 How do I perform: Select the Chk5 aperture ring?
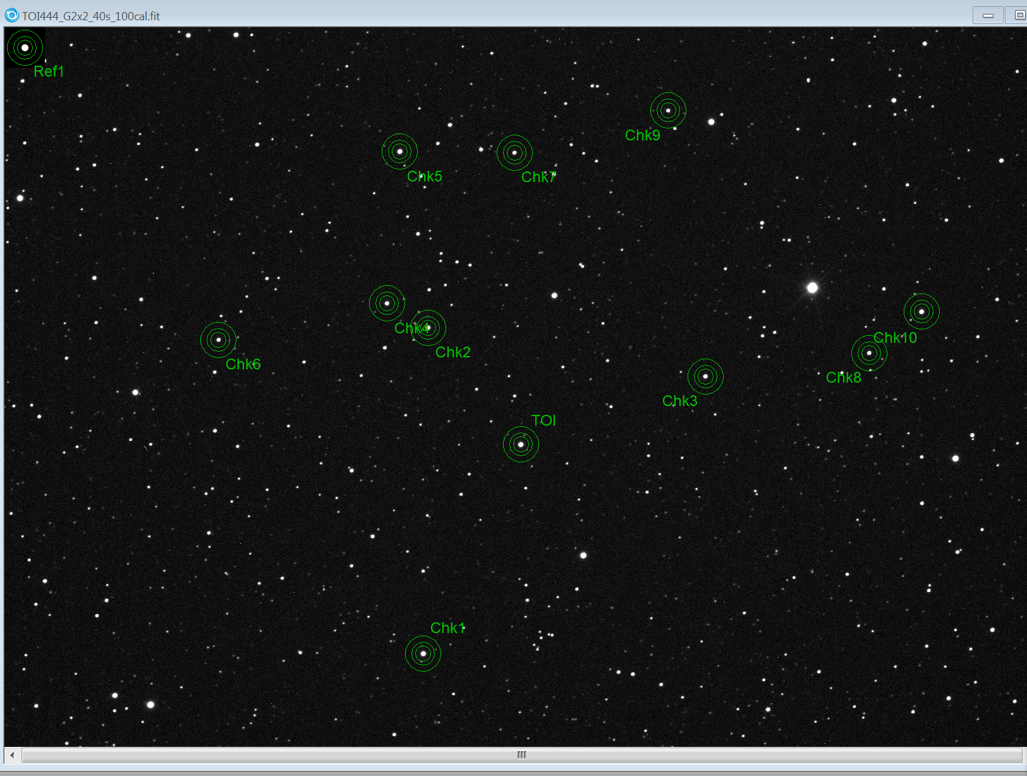point(399,152)
